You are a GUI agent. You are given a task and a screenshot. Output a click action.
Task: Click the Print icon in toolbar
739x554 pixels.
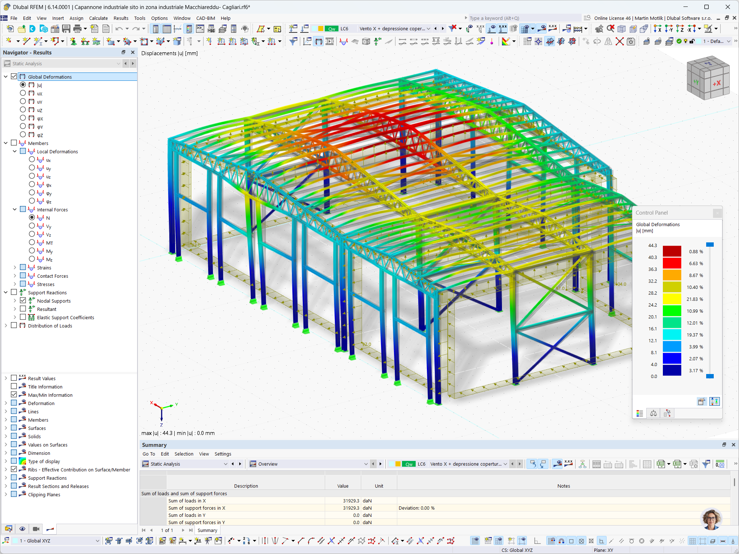pos(77,29)
